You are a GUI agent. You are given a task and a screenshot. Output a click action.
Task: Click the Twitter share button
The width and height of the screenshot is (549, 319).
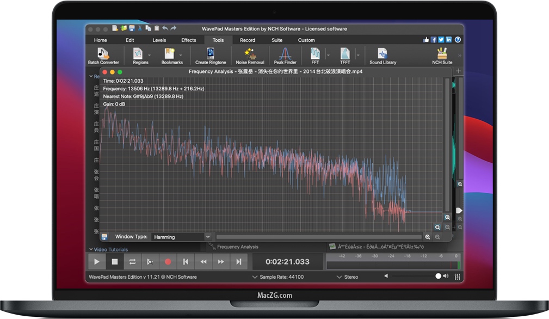point(441,39)
